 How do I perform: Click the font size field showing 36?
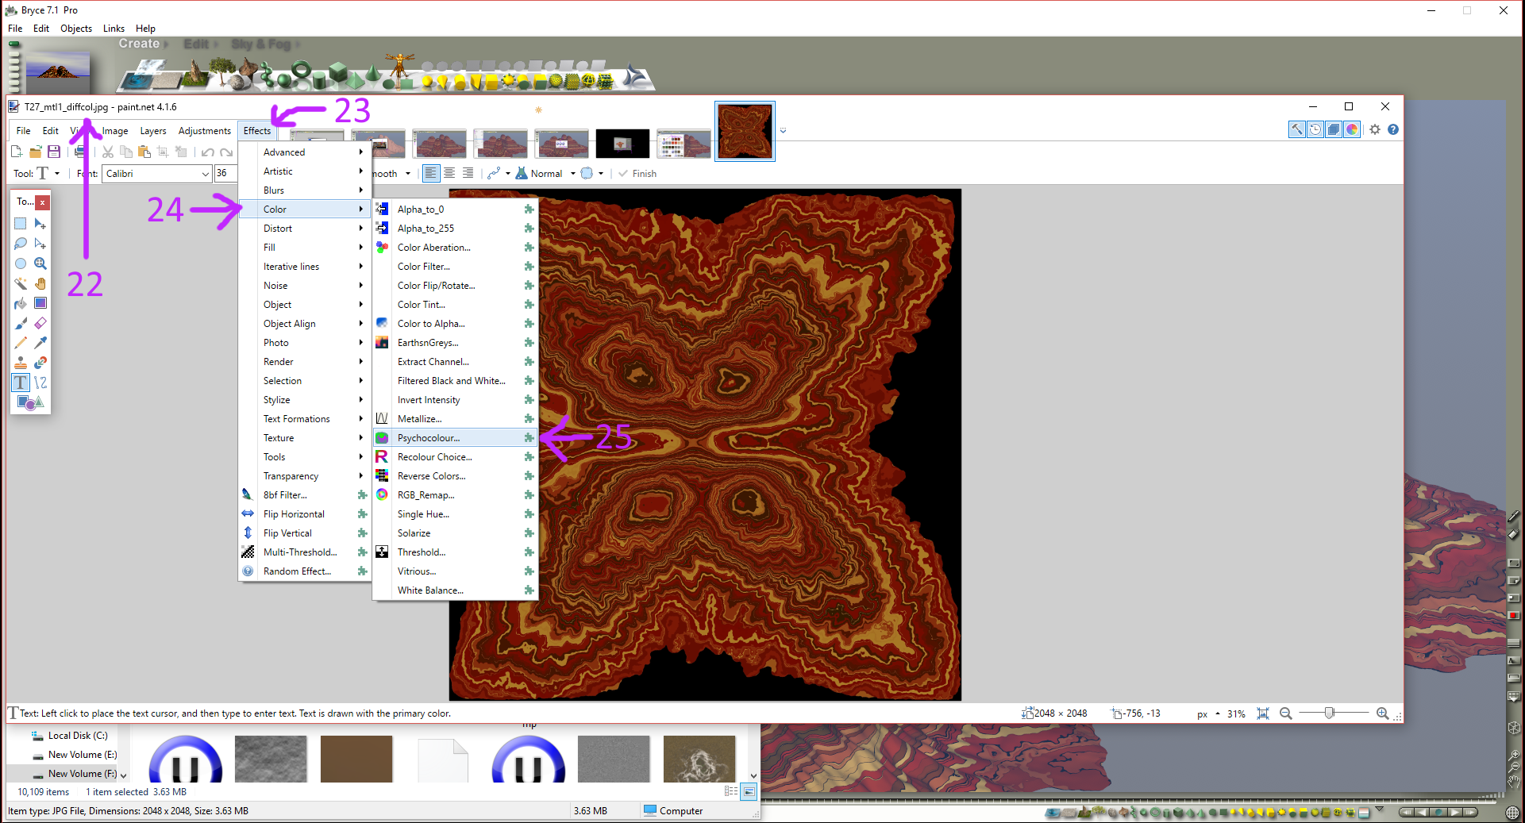tap(226, 174)
